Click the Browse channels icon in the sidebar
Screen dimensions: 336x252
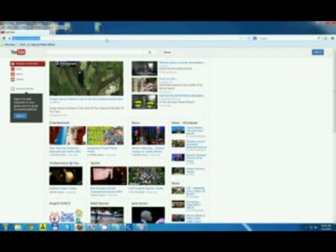[x=13, y=89]
